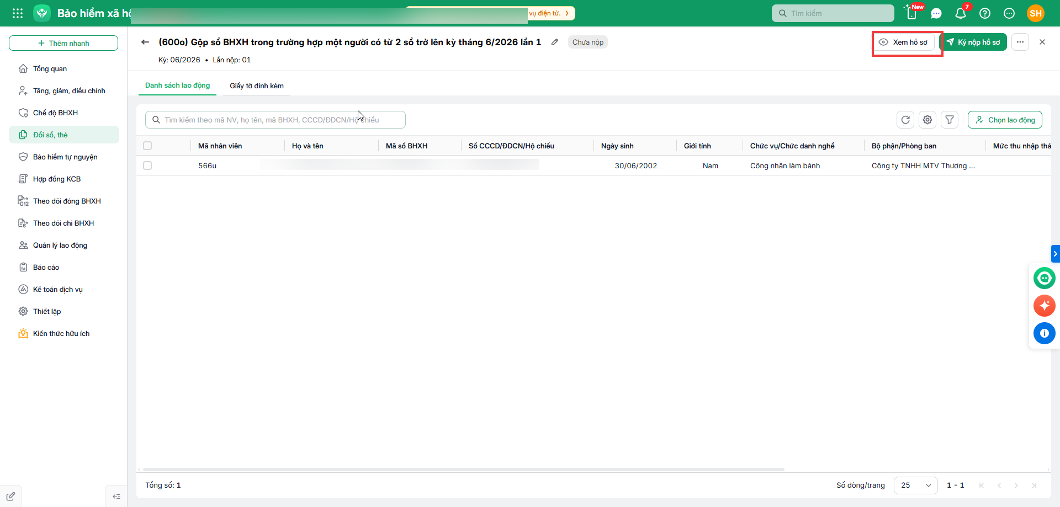Image resolution: width=1060 pixels, height=507 pixels.
Task: Click birth date 30/06/2002 cell
Action: 636,166
